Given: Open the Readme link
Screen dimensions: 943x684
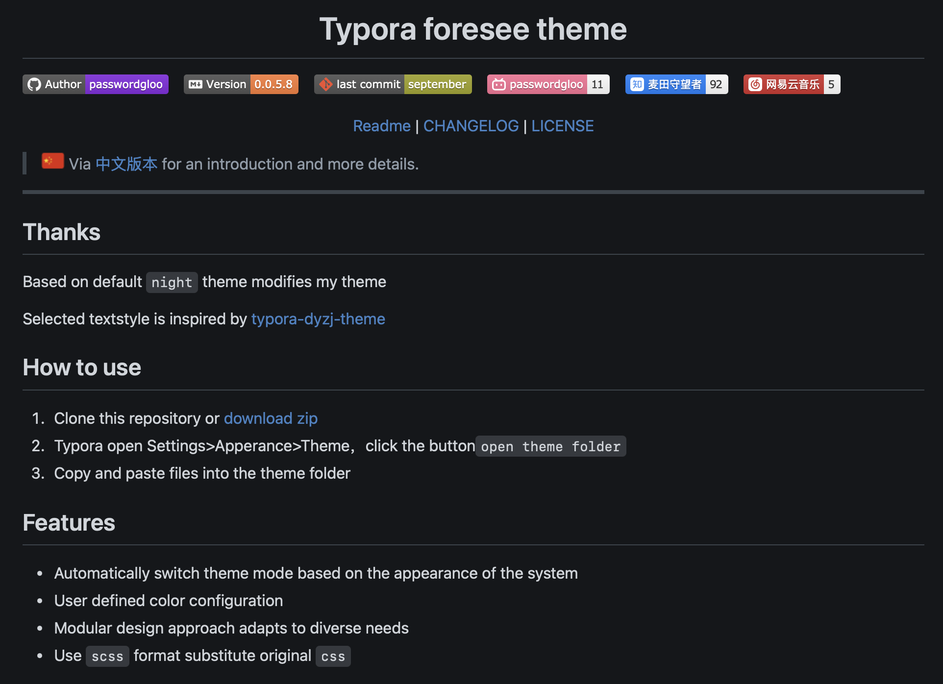Looking at the screenshot, I should point(382,126).
